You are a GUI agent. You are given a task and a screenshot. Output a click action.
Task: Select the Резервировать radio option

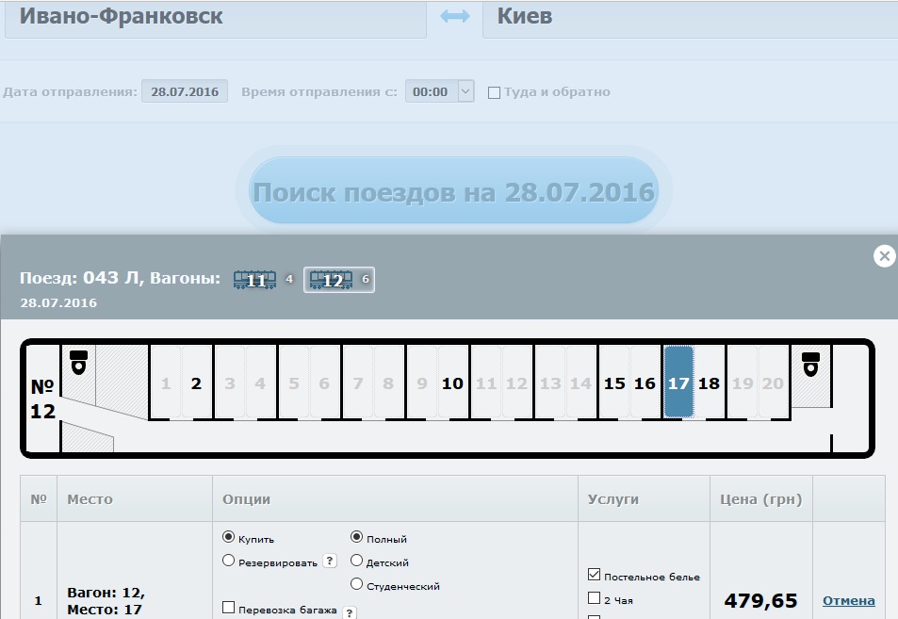pos(228,561)
